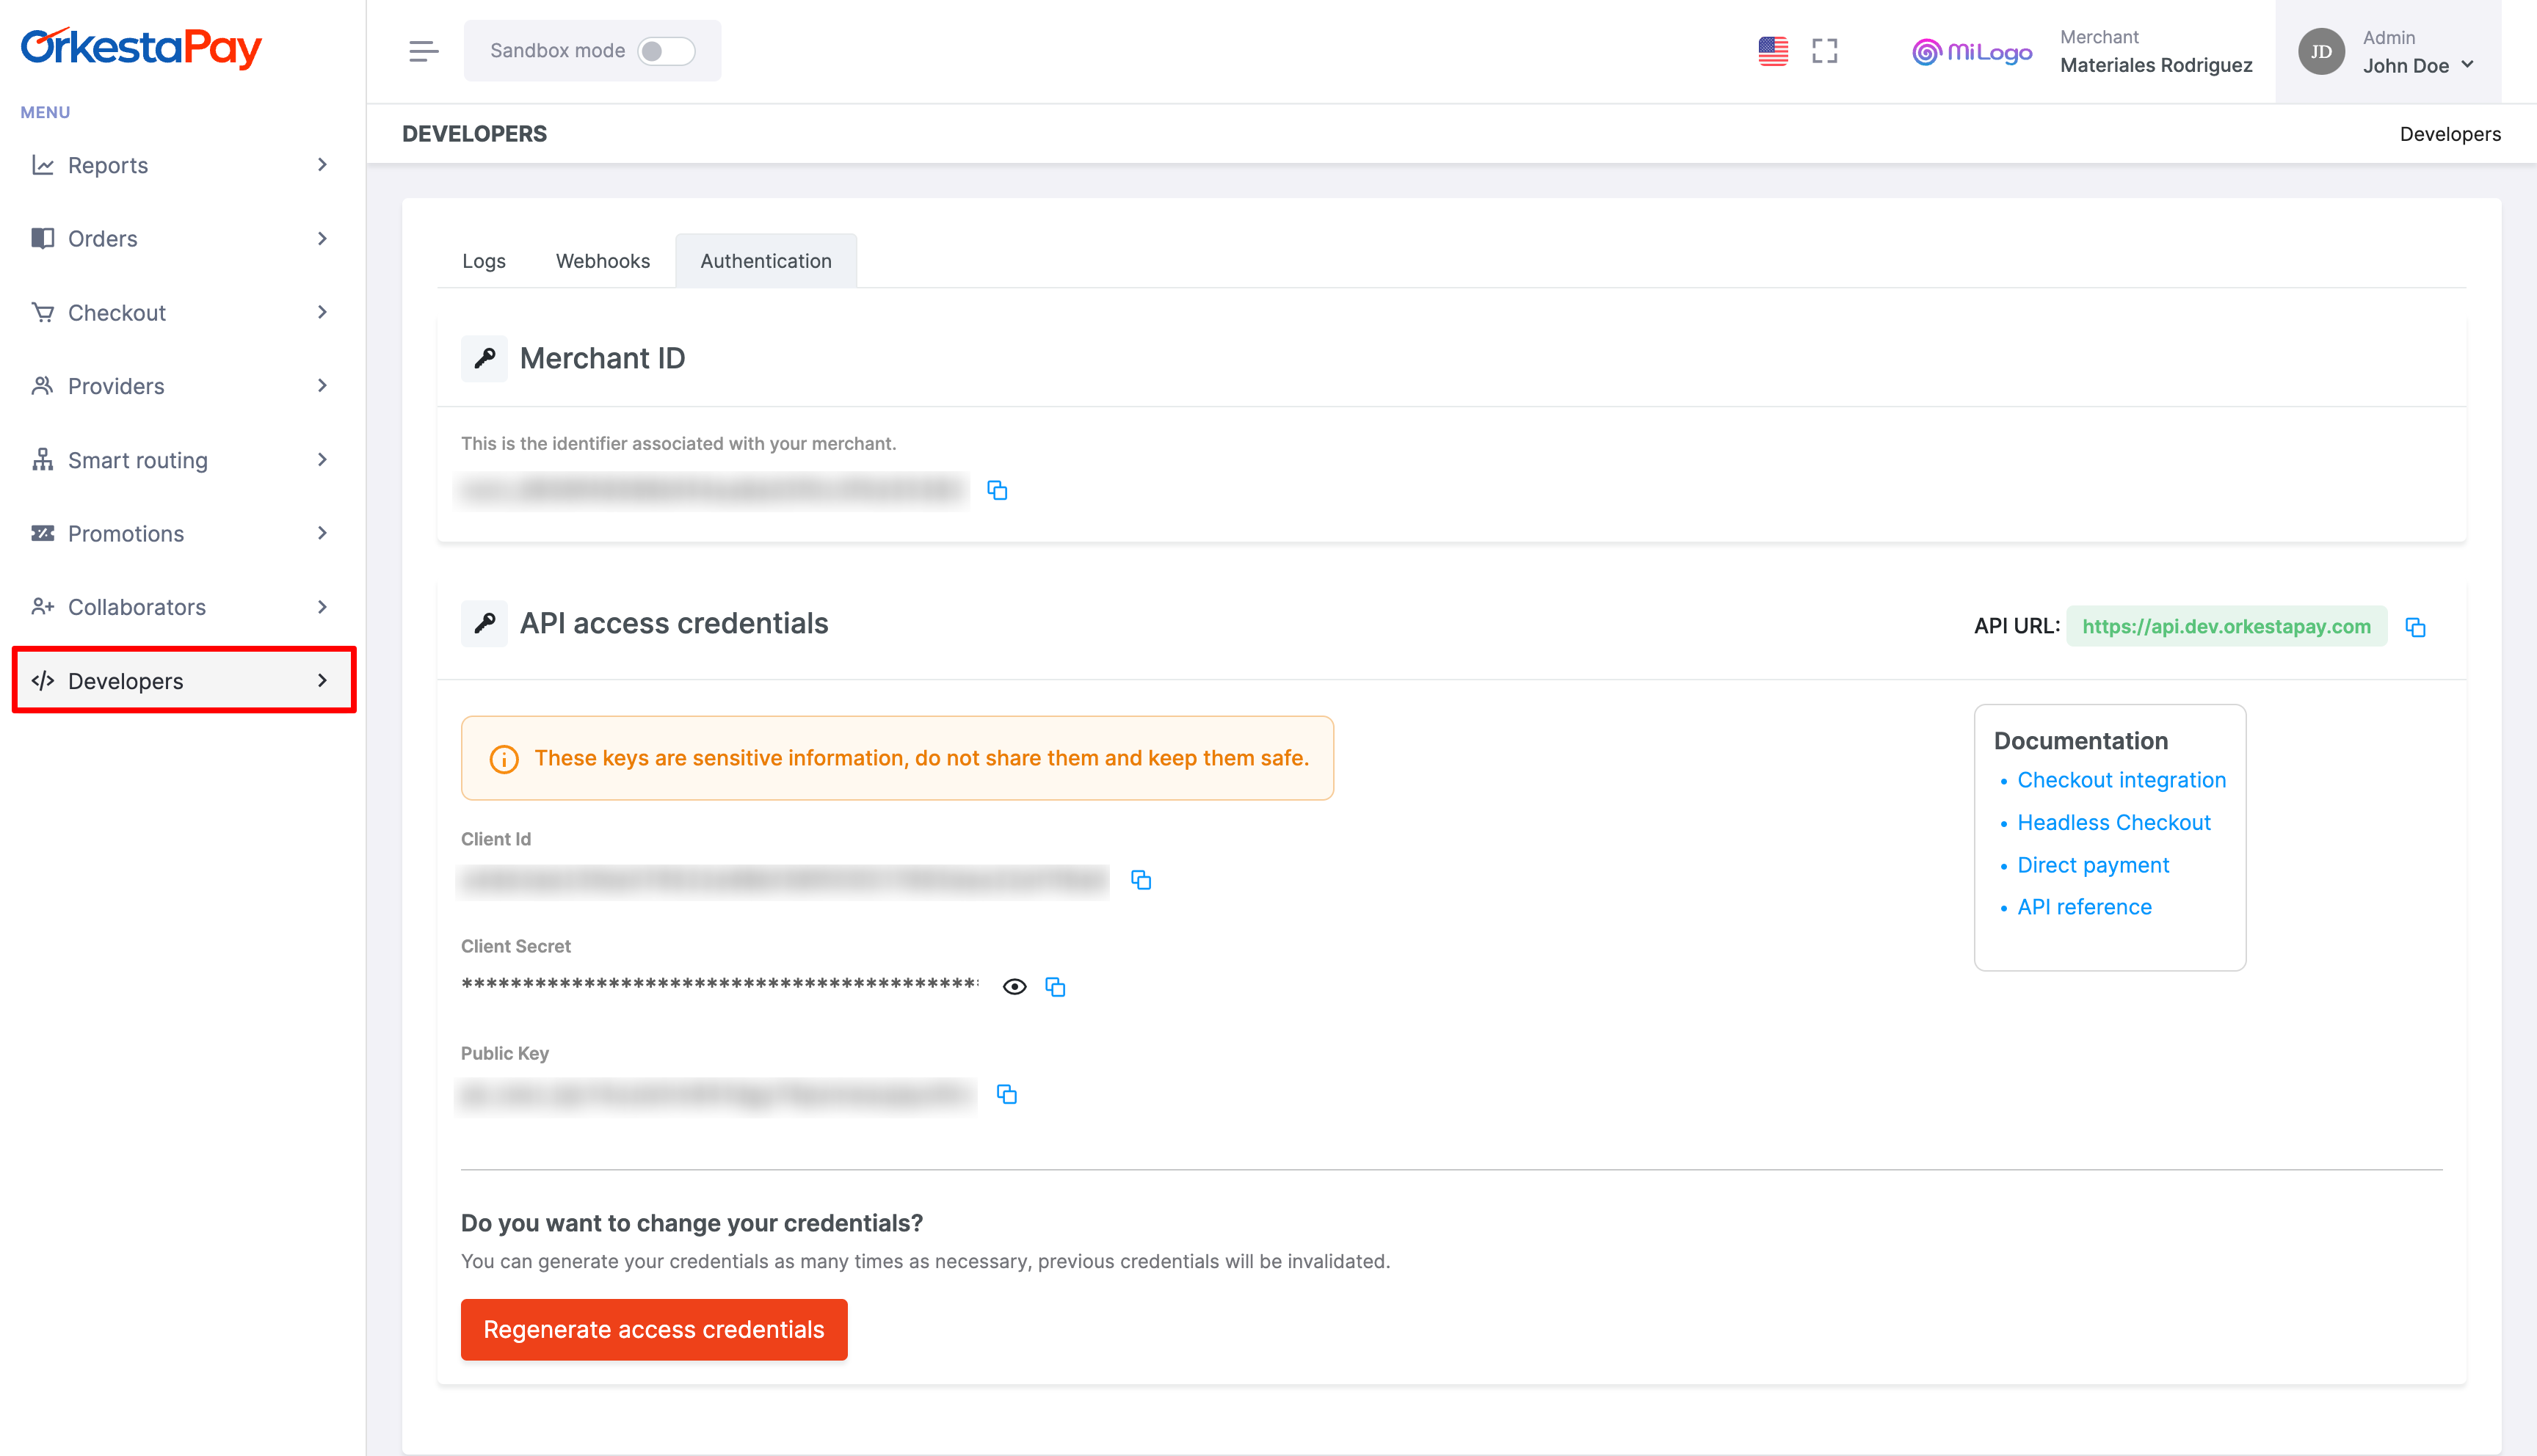Expand the Collaborators menu chevron
This screenshot has height=1456, width=2537.
(322, 607)
